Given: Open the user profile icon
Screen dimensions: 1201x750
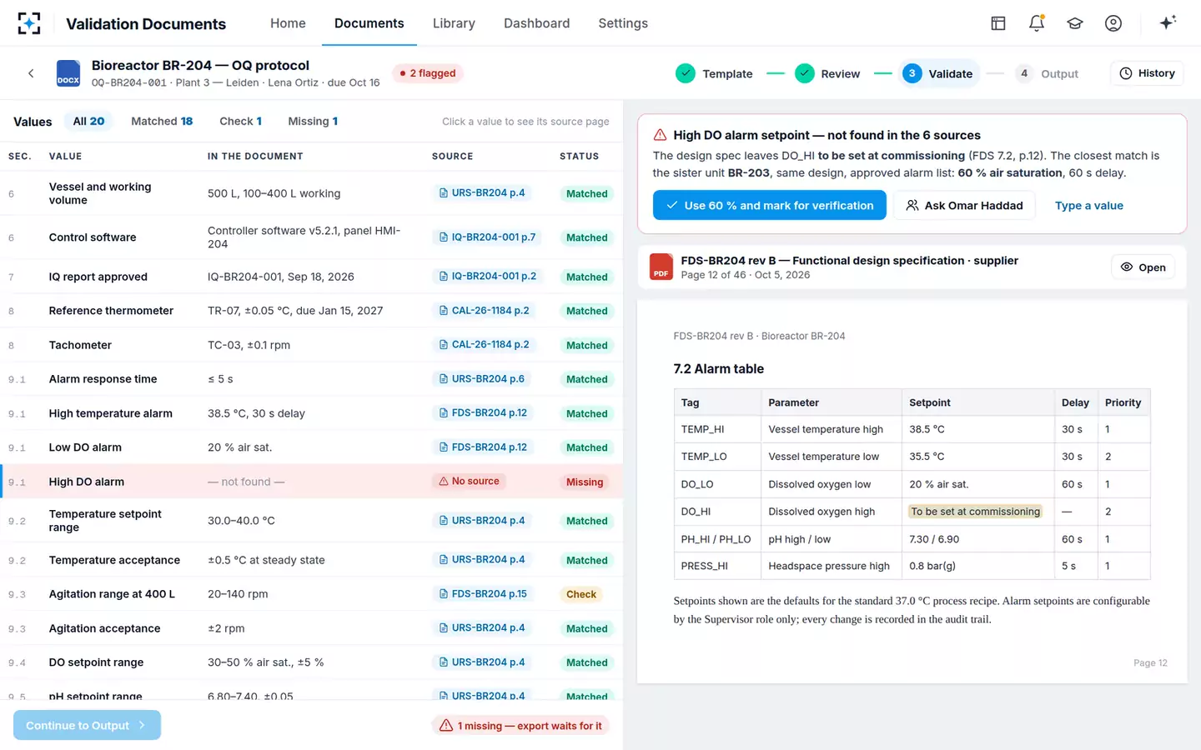Looking at the screenshot, I should point(1113,23).
